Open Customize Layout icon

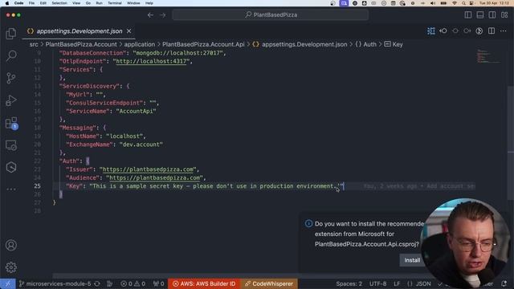tap(504, 15)
